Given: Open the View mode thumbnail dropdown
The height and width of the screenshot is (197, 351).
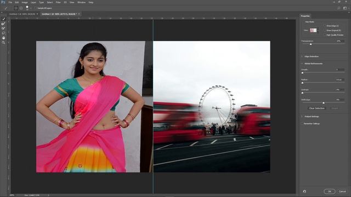Looking at the screenshot, I should click(x=314, y=31).
